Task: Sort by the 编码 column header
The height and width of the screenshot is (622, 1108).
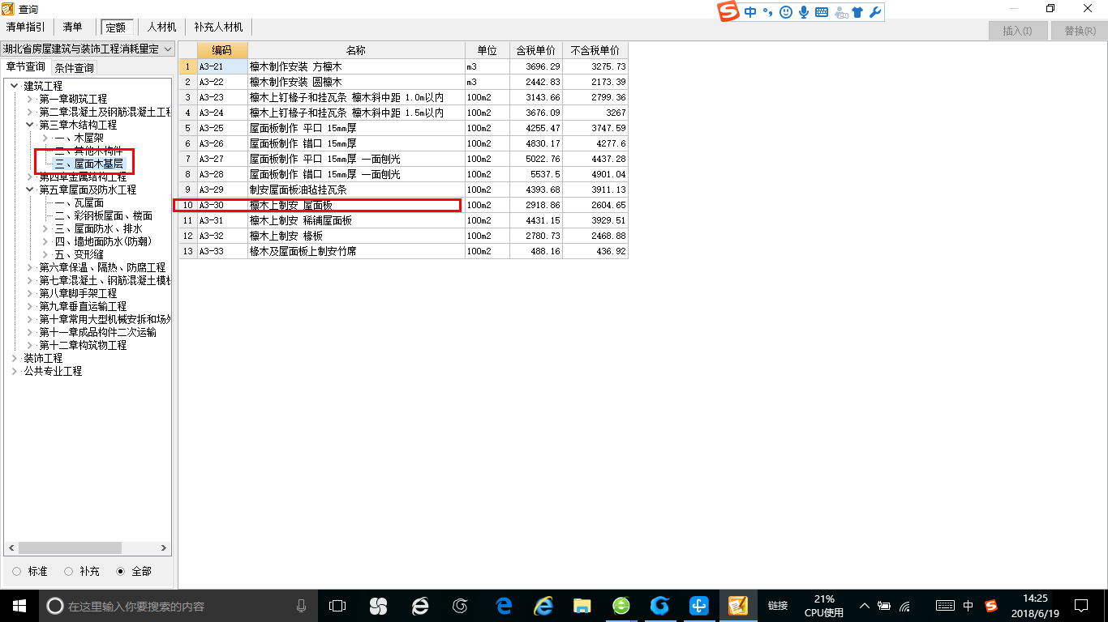Action: [x=222, y=50]
